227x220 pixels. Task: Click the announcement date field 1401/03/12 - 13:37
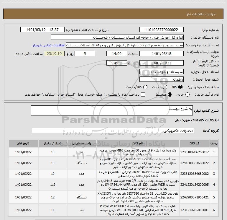coord(42,30)
